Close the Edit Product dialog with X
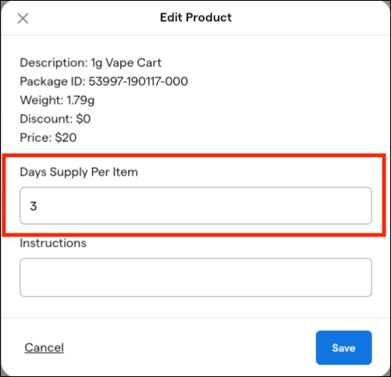This screenshot has height=377, width=391. pyautogui.click(x=23, y=19)
